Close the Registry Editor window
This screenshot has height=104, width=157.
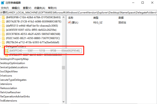152,3
